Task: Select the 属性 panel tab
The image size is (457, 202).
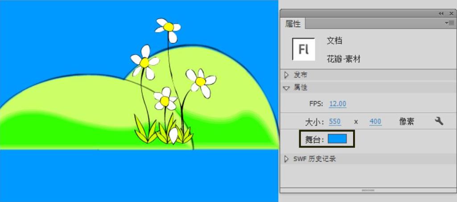Action: point(293,24)
